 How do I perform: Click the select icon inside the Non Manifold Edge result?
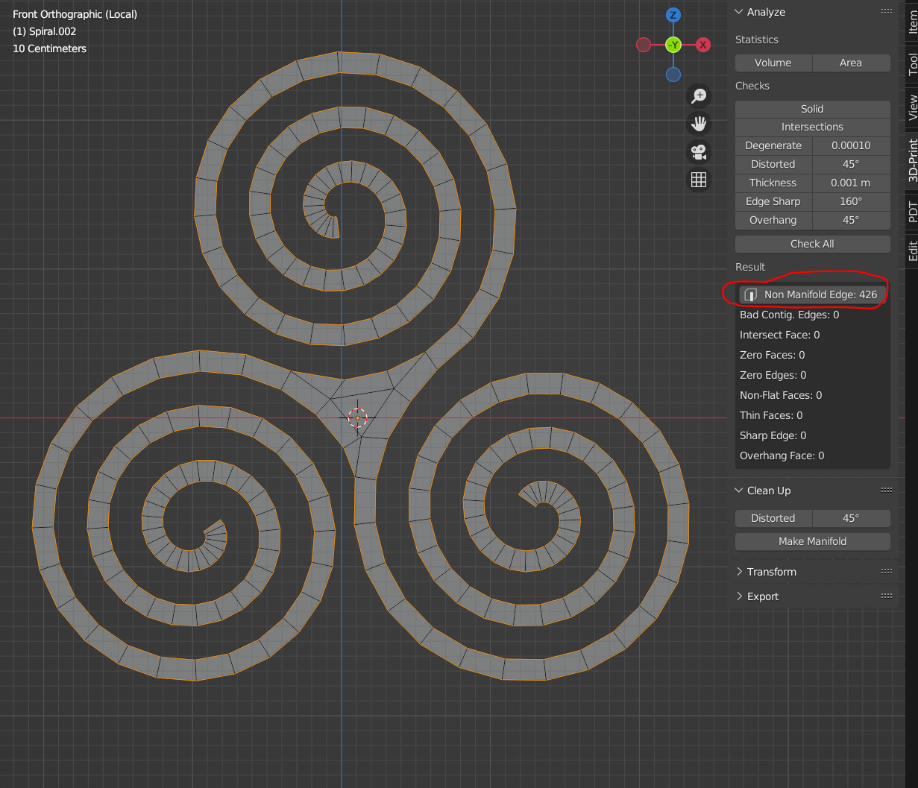pyautogui.click(x=749, y=294)
